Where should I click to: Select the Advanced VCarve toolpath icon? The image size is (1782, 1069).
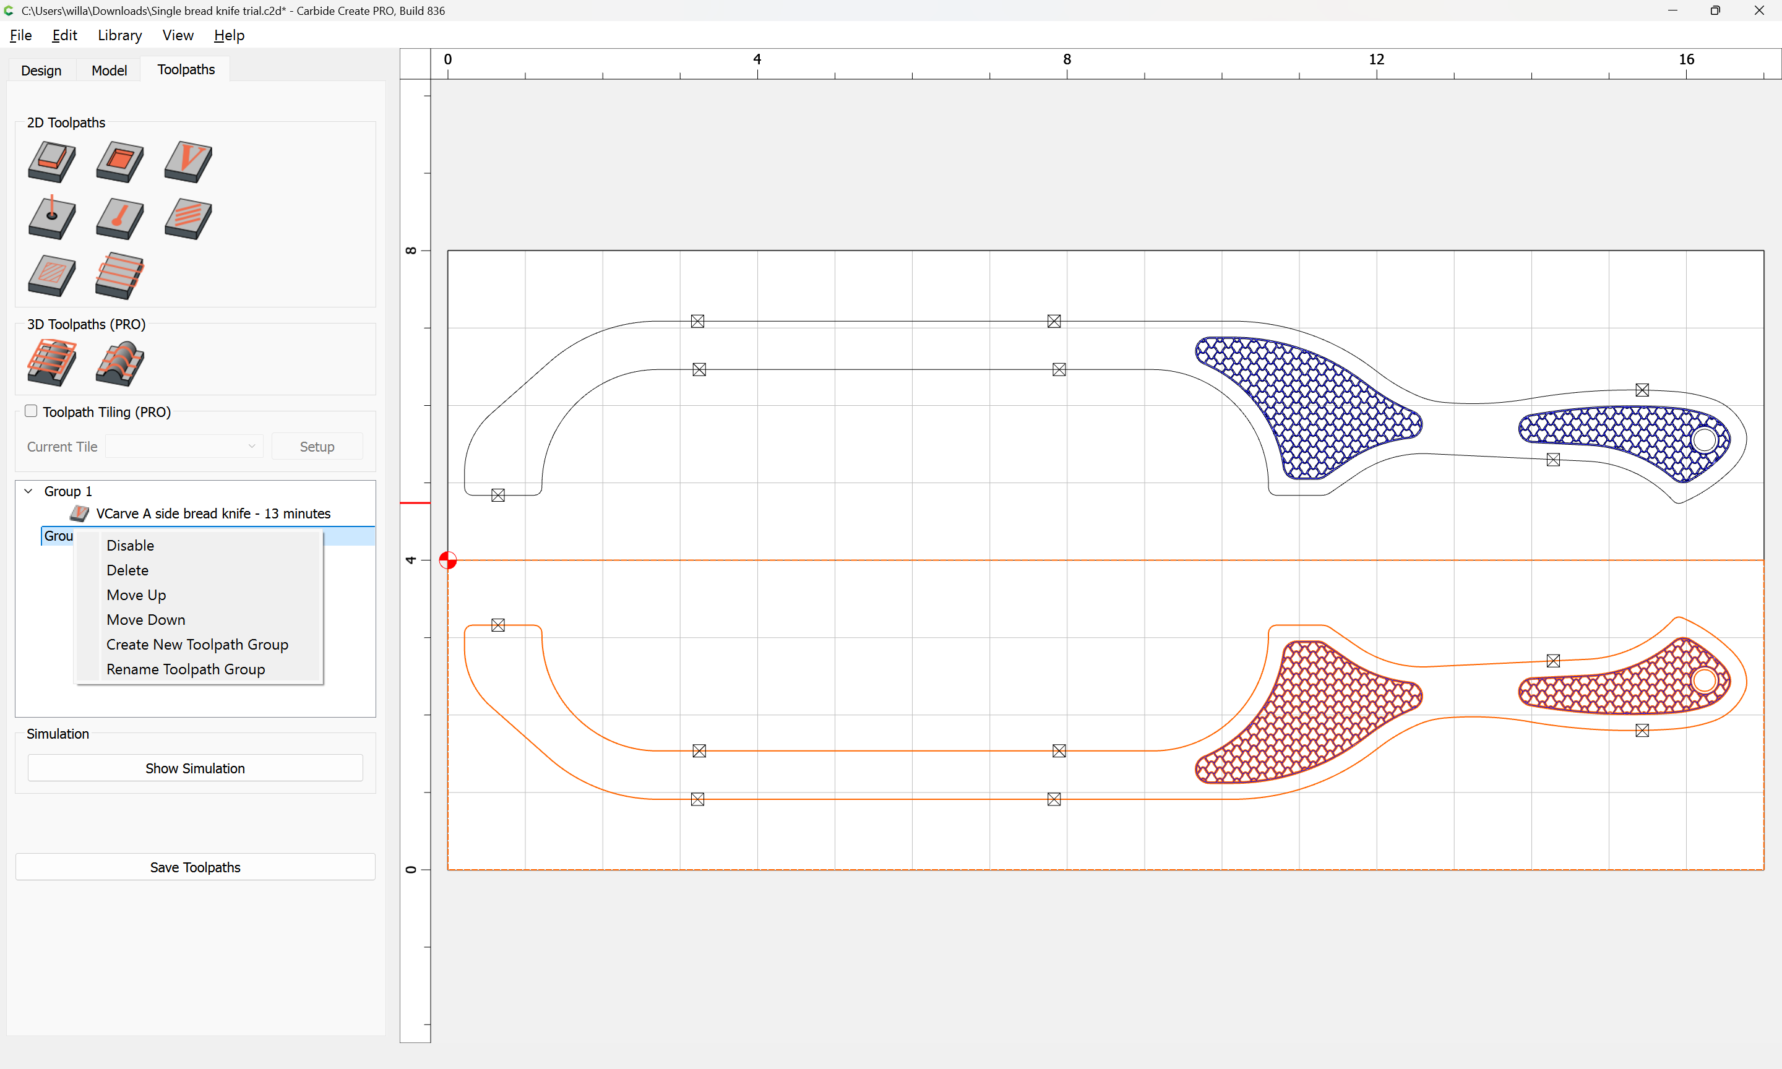52,275
